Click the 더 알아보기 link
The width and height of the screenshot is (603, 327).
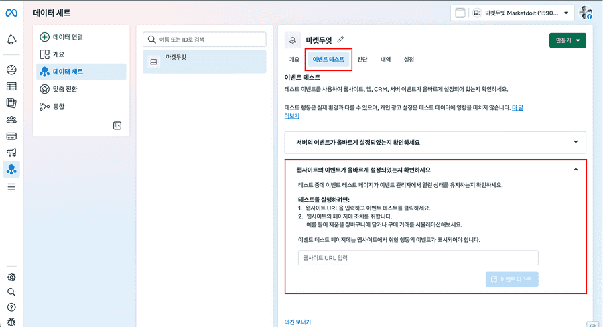tap(517, 108)
